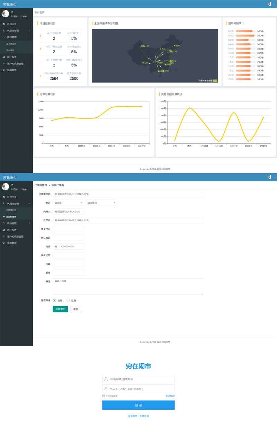This screenshot has width=277, height=445.
Task: Click the blue 登录 login button
Action: (x=138, y=405)
